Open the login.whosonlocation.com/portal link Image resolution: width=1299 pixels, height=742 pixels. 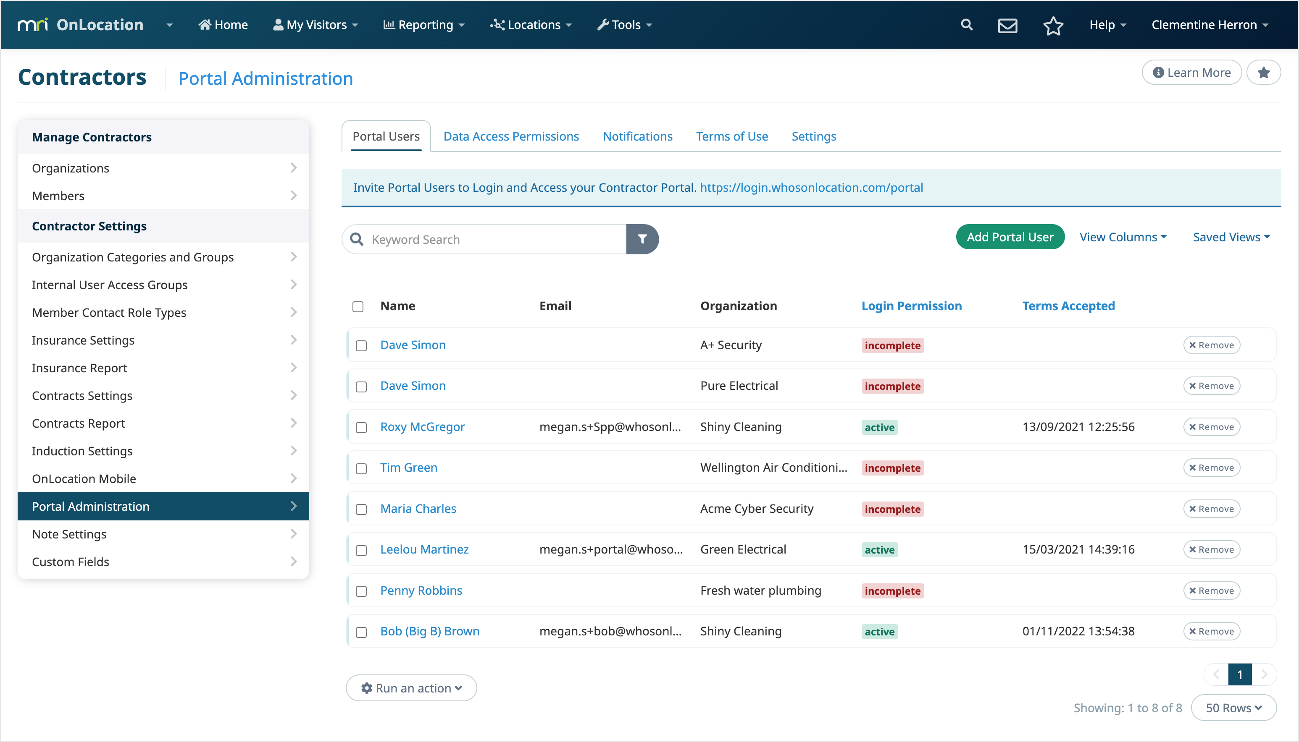pos(811,188)
